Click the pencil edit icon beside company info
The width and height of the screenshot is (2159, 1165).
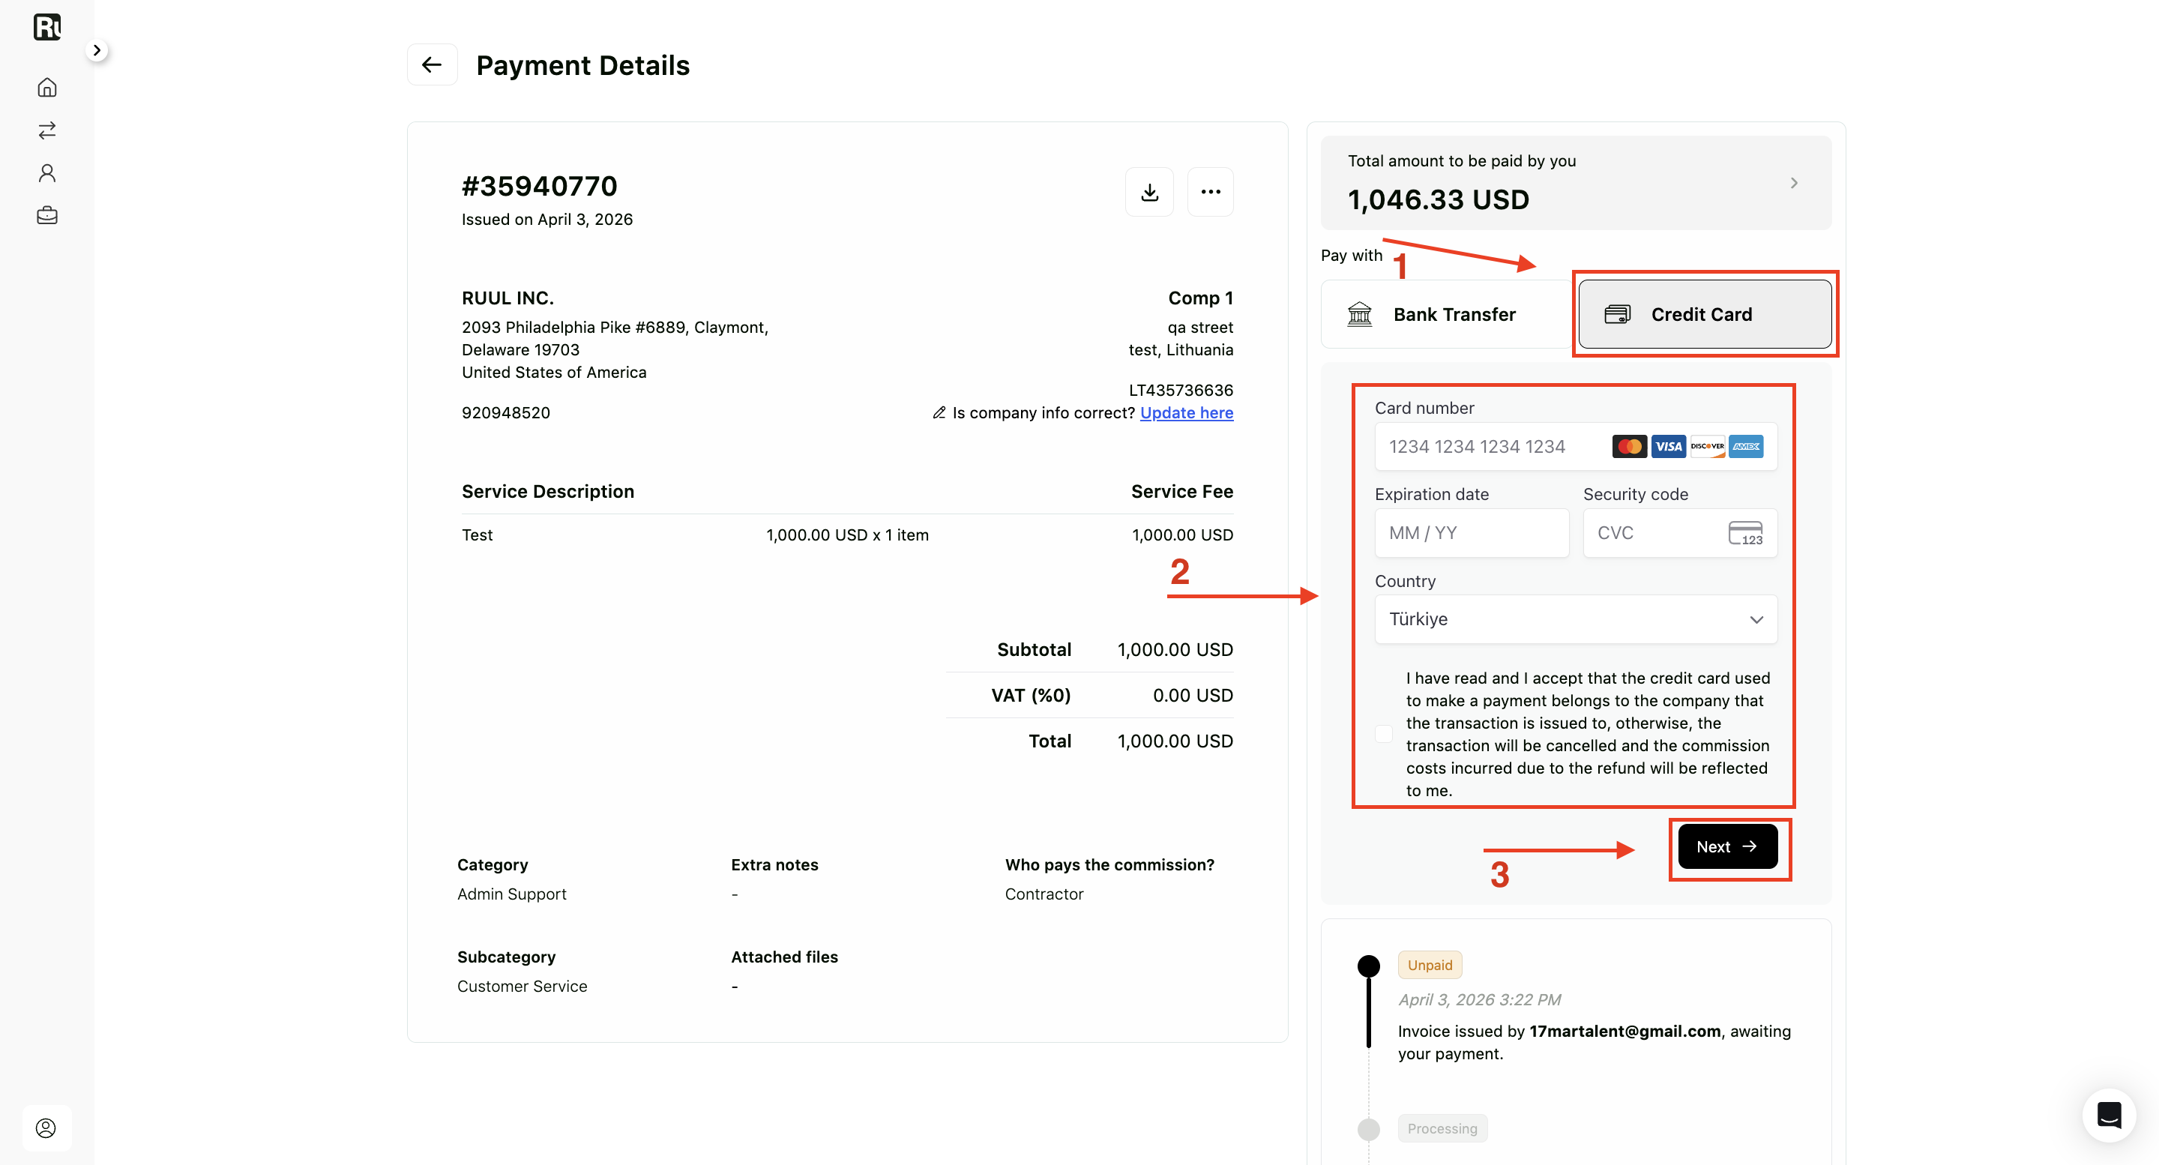click(x=939, y=412)
